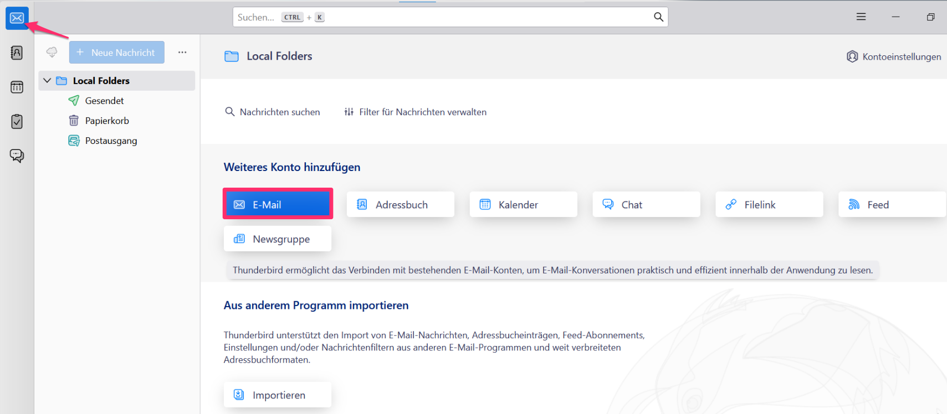
Task: Open Kontoeinstellungen account settings
Action: point(894,56)
